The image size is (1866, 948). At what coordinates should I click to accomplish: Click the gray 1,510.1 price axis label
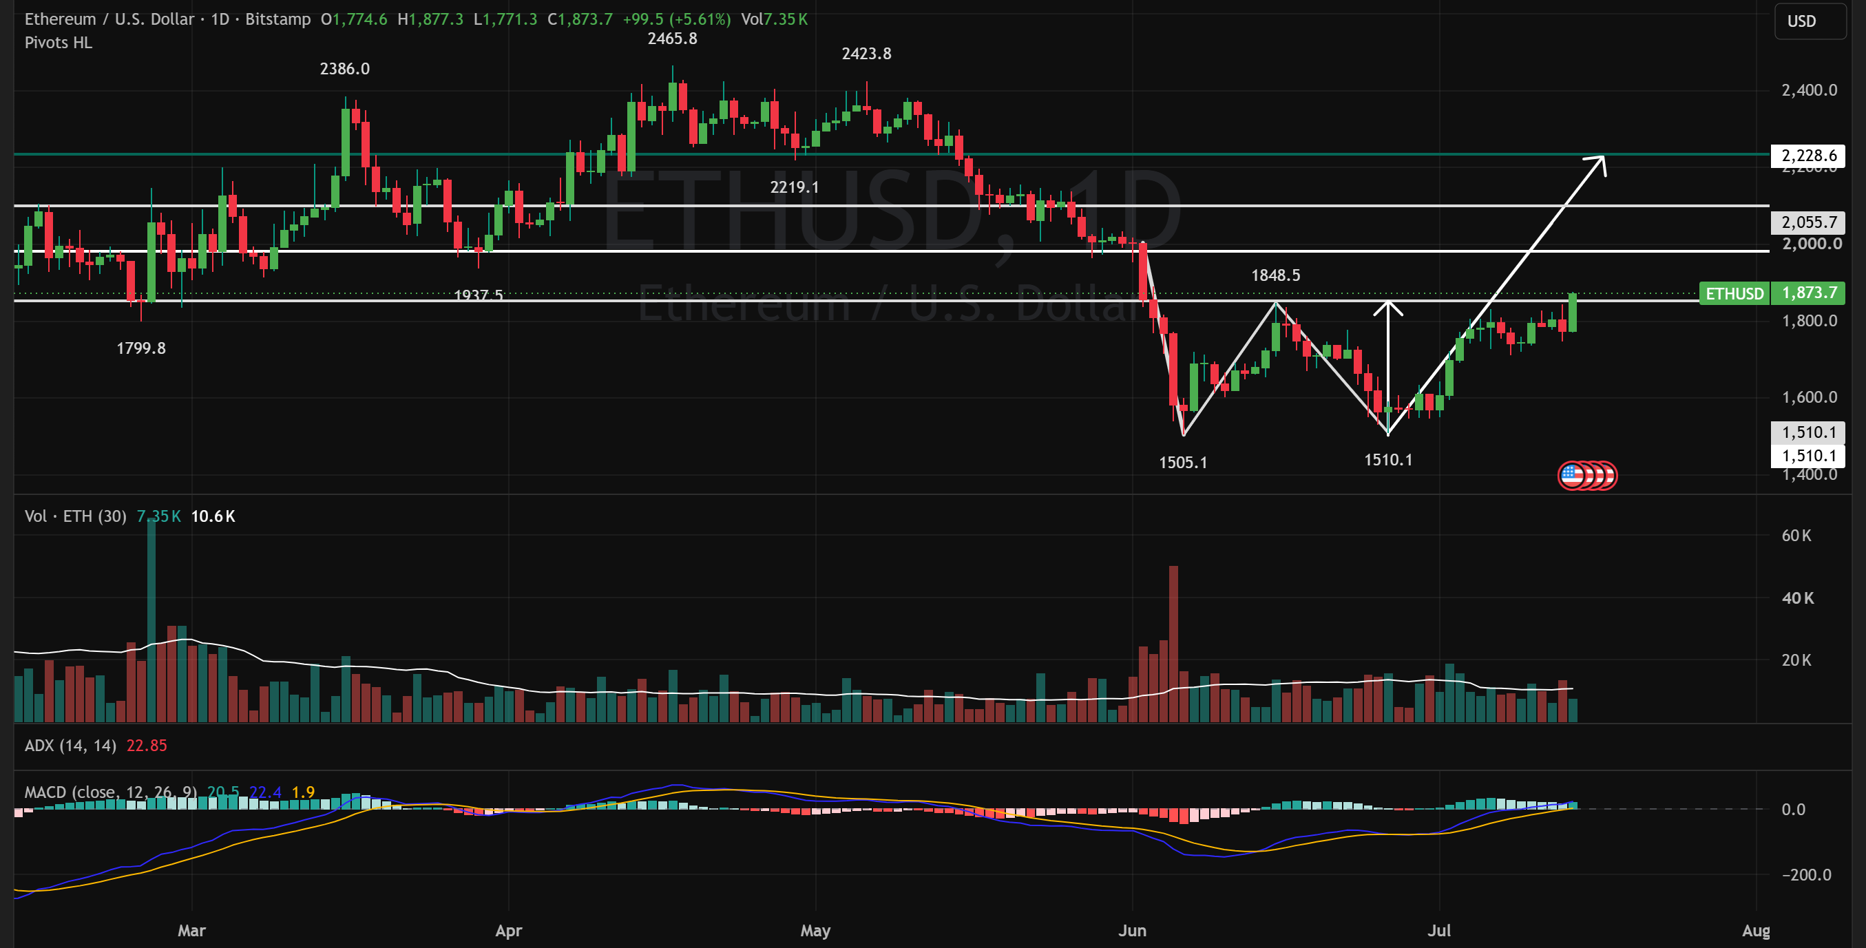1809,432
